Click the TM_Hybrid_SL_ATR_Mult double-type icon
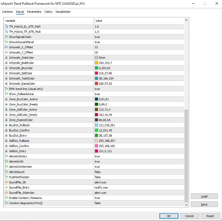Screen dimensions: 222x221 click(x=6, y=26)
